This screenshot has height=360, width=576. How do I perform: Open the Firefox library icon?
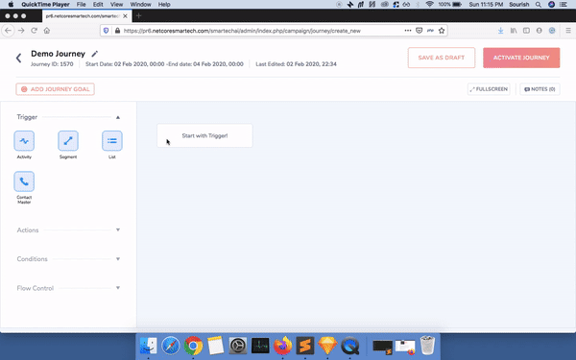coord(514,31)
